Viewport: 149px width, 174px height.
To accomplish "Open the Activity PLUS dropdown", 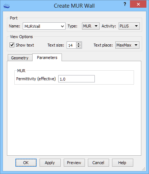I will coord(129,26).
